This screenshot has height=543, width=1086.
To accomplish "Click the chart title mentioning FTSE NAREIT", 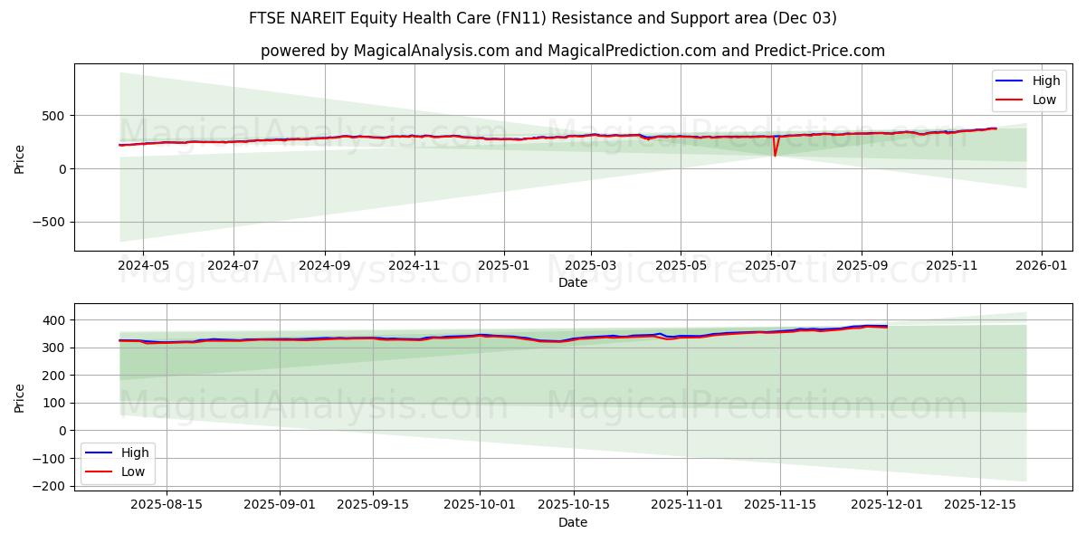I will pos(543,18).
